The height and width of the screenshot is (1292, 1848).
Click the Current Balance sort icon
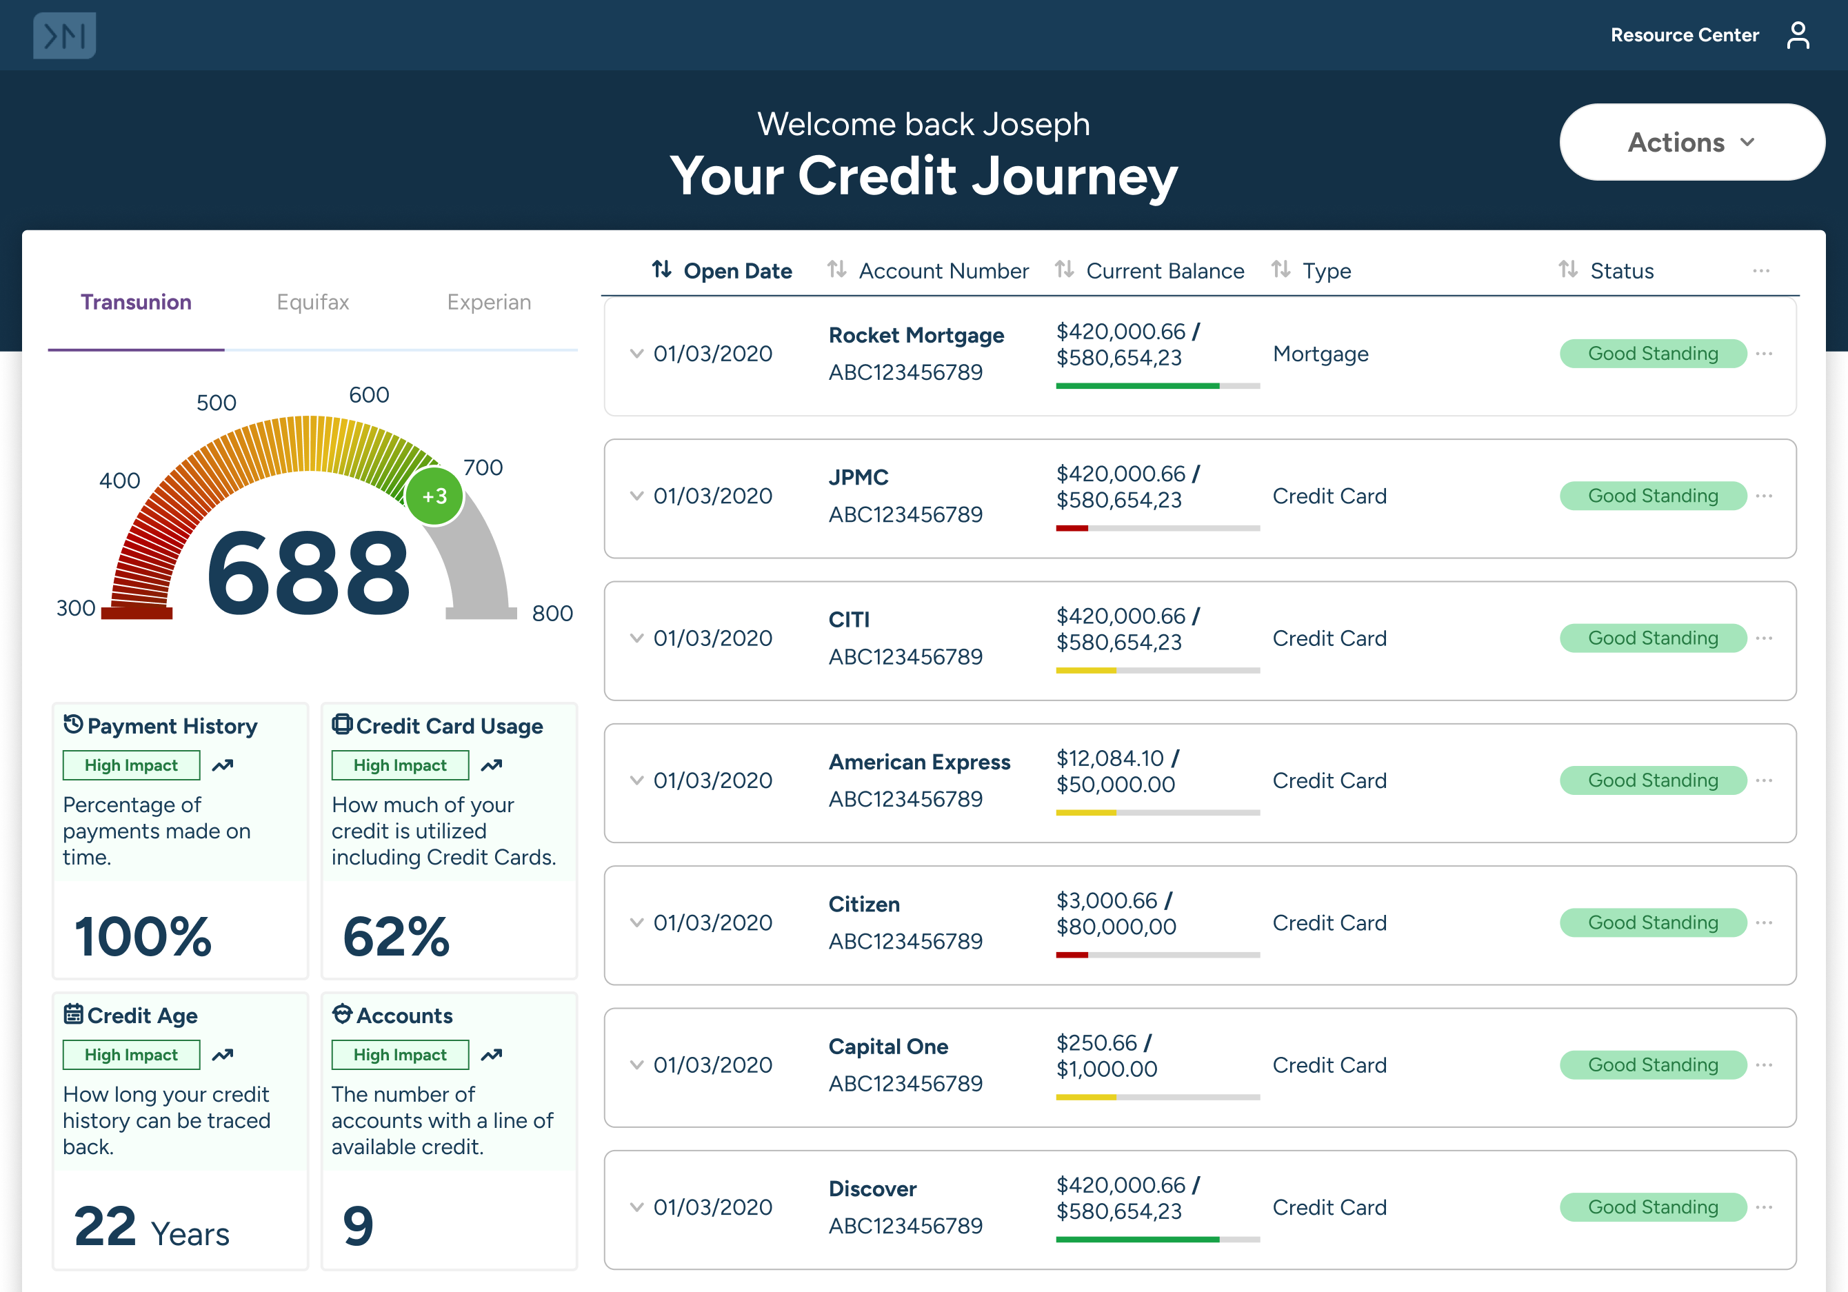(x=1064, y=269)
